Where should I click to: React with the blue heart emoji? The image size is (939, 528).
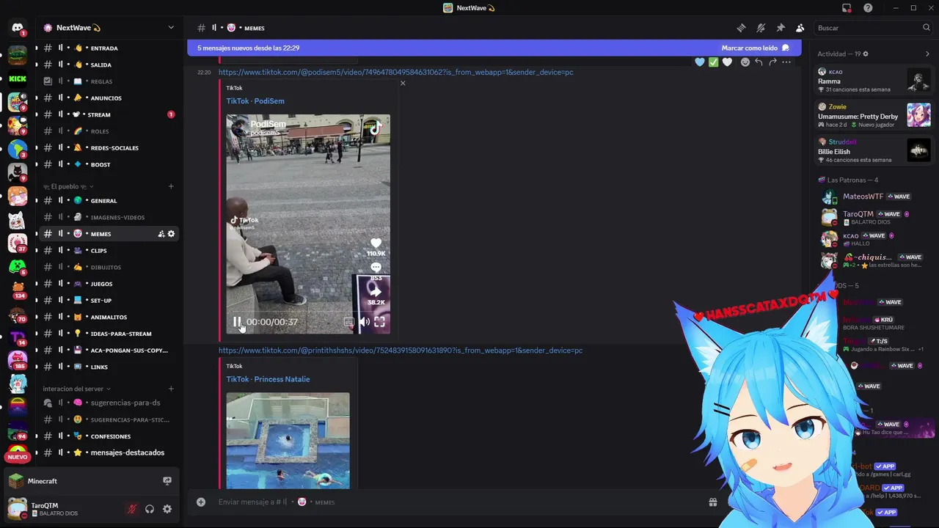[x=700, y=62]
